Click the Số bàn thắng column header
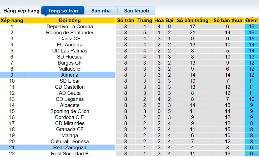 tap(192, 21)
